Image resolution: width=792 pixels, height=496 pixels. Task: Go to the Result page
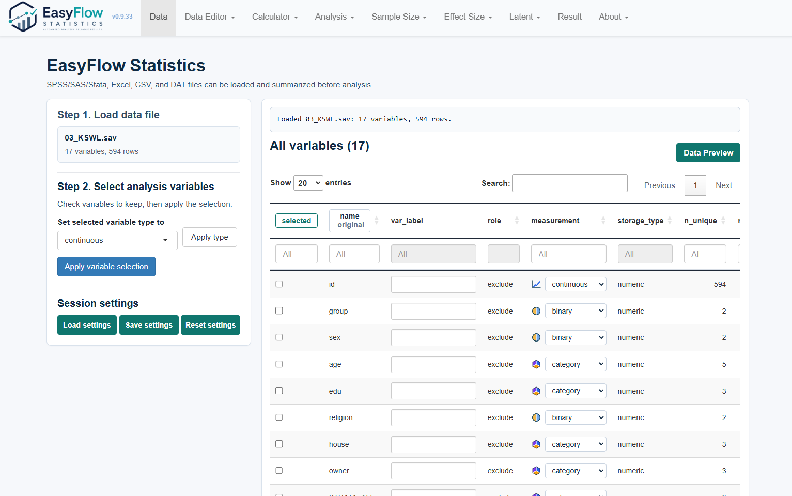tap(570, 17)
